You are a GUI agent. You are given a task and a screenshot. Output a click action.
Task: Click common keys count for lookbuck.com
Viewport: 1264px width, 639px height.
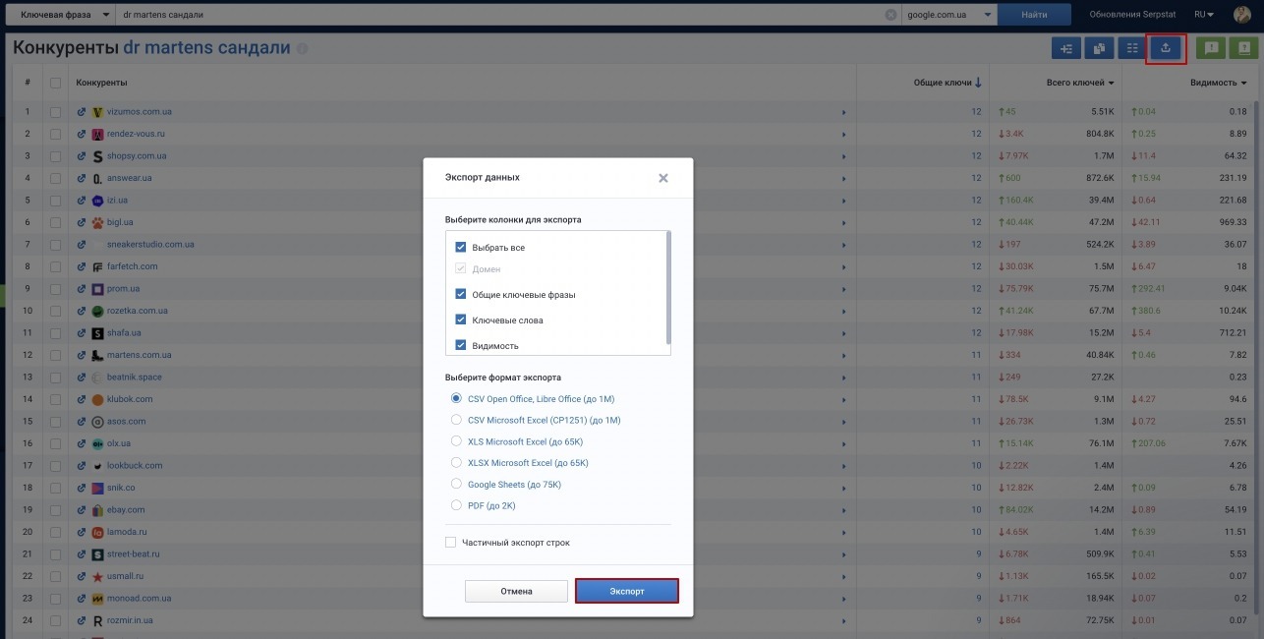[x=976, y=466]
